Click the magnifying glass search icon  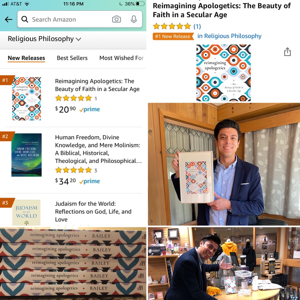25,19
